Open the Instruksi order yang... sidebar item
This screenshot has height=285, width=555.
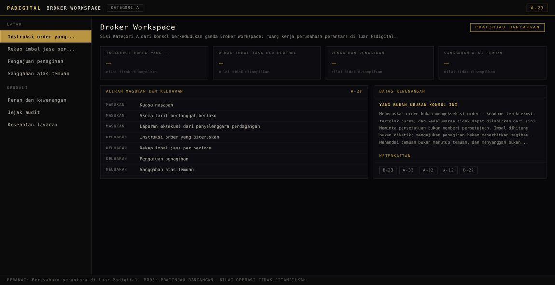pyautogui.click(x=46, y=37)
